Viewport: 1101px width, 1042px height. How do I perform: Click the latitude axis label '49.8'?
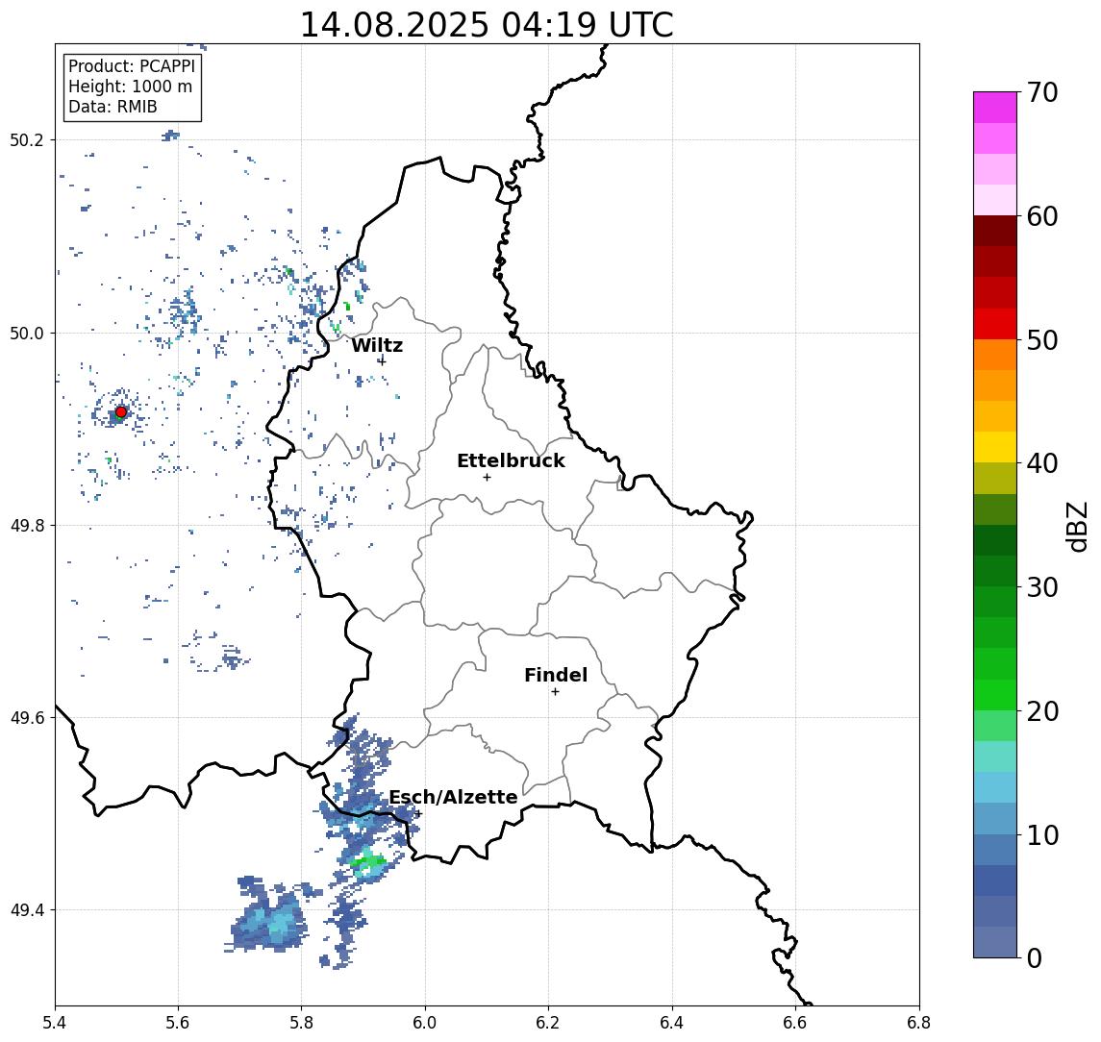pos(27,525)
